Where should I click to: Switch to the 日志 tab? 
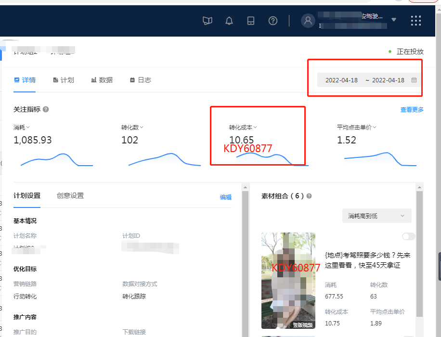(141, 80)
